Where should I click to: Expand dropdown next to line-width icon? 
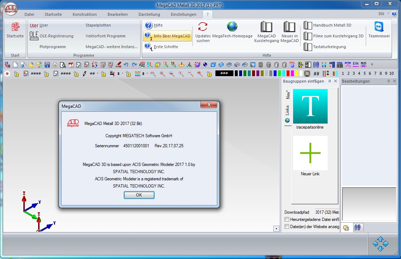tap(122, 74)
